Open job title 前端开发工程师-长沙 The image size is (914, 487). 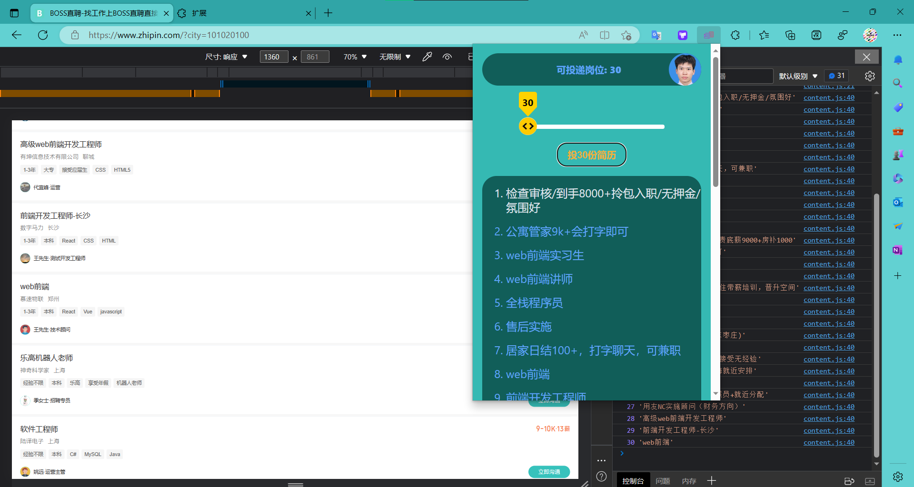click(55, 215)
